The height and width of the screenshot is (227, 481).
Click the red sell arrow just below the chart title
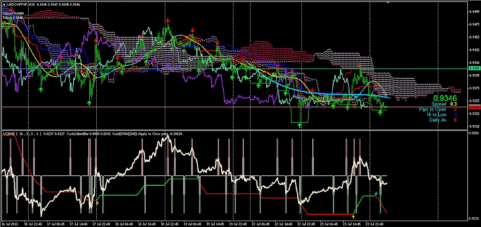(x=11, y=9)
